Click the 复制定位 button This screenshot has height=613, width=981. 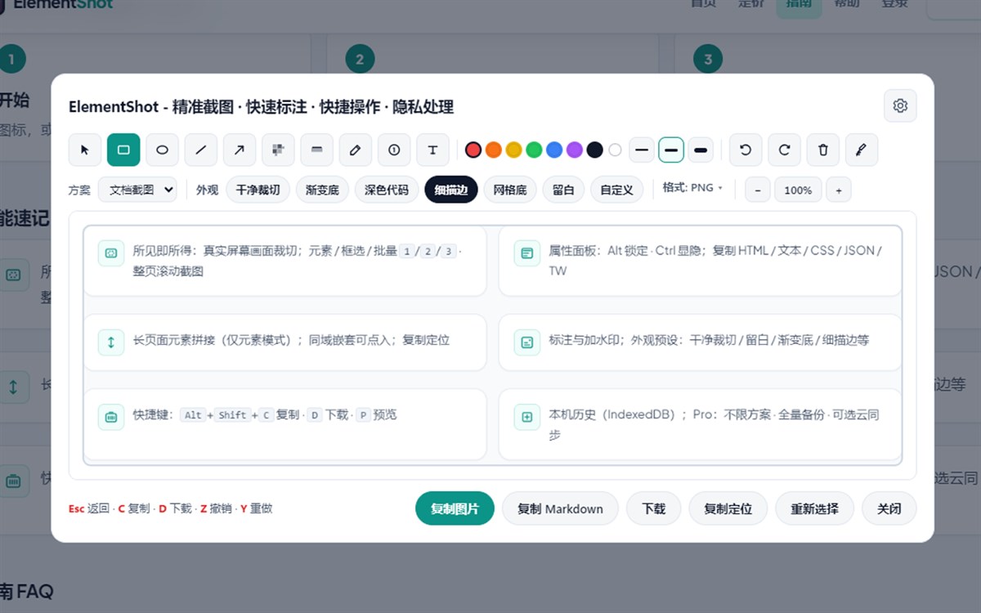(728, 508)
